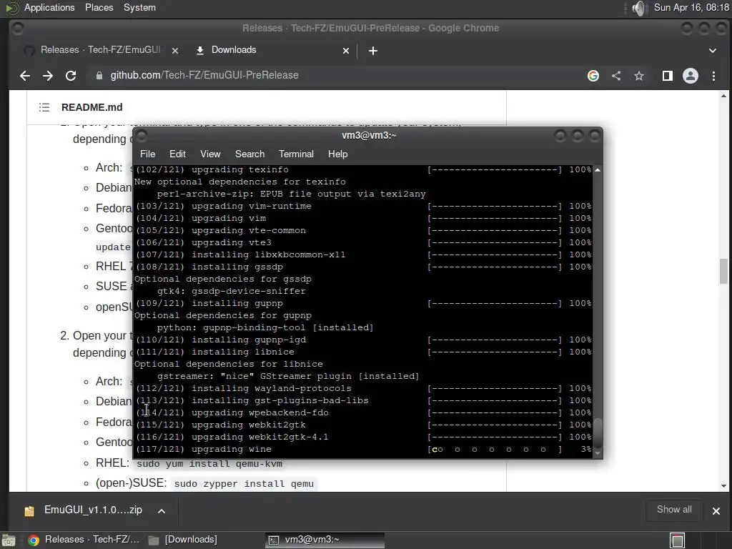Open the Applications menu

[49, 7]
